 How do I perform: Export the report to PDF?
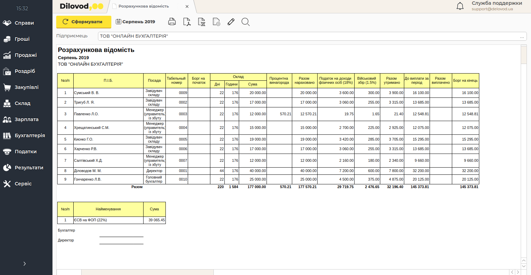[x=187, y=22]
